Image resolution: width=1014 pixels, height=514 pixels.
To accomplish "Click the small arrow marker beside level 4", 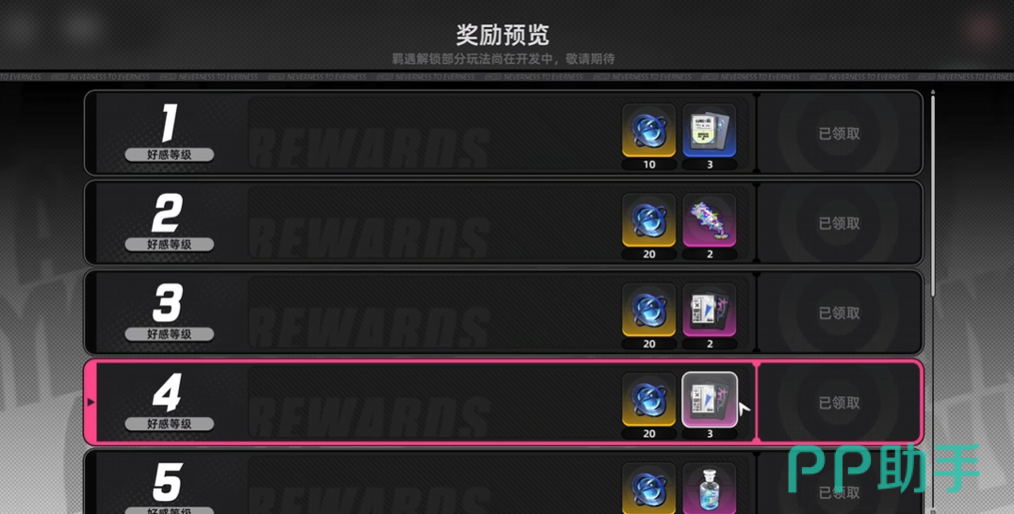I will tap(90, 402).
